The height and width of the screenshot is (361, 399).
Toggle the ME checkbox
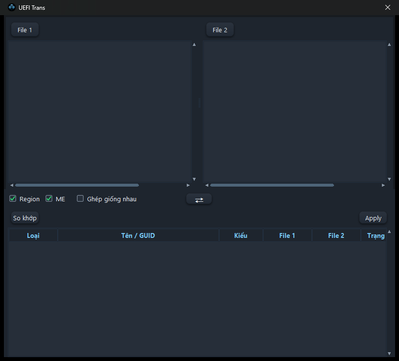click(x=49, y=198)
